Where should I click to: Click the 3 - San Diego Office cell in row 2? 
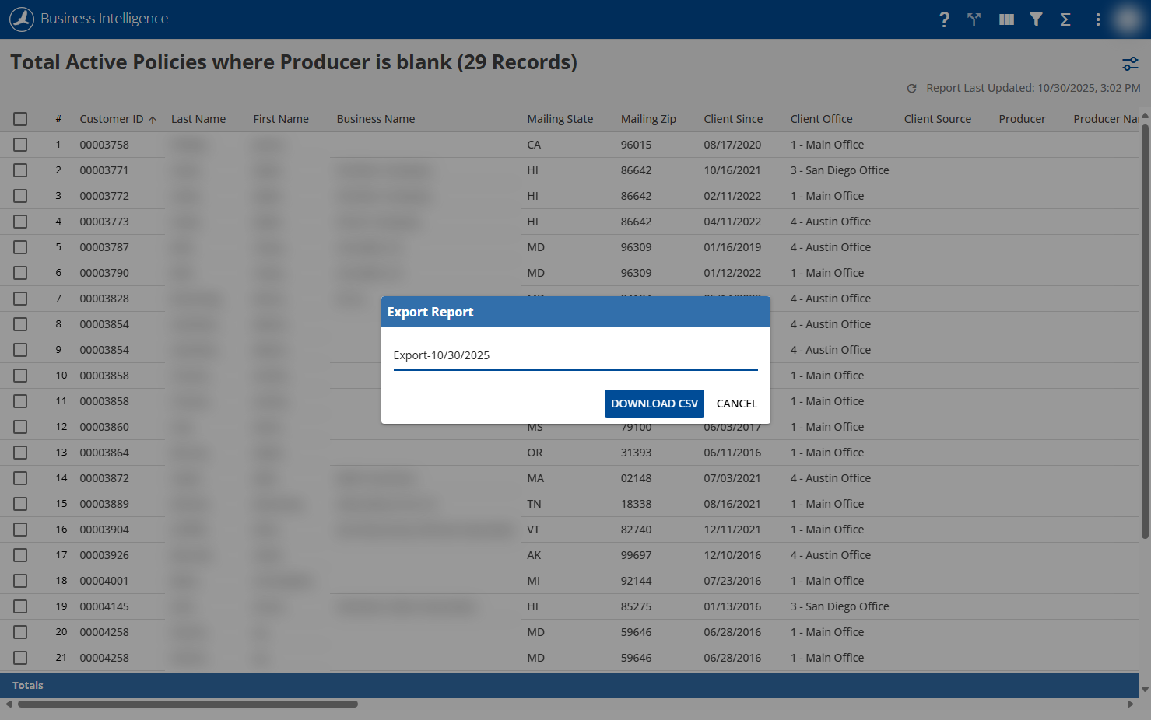(840, 170)
